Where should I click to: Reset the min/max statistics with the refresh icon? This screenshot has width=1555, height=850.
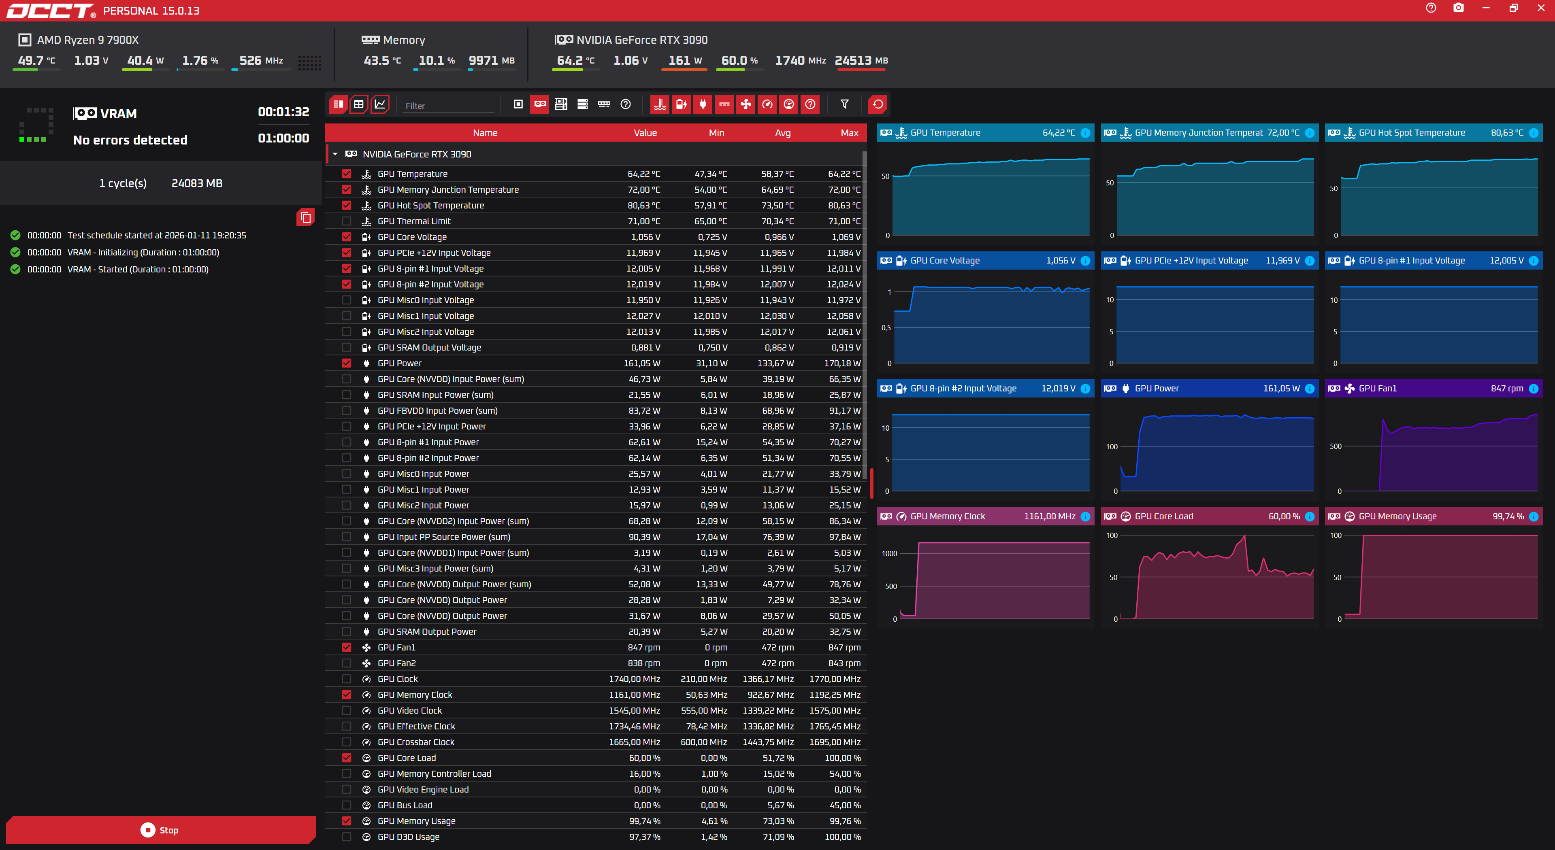click(877, 104)
